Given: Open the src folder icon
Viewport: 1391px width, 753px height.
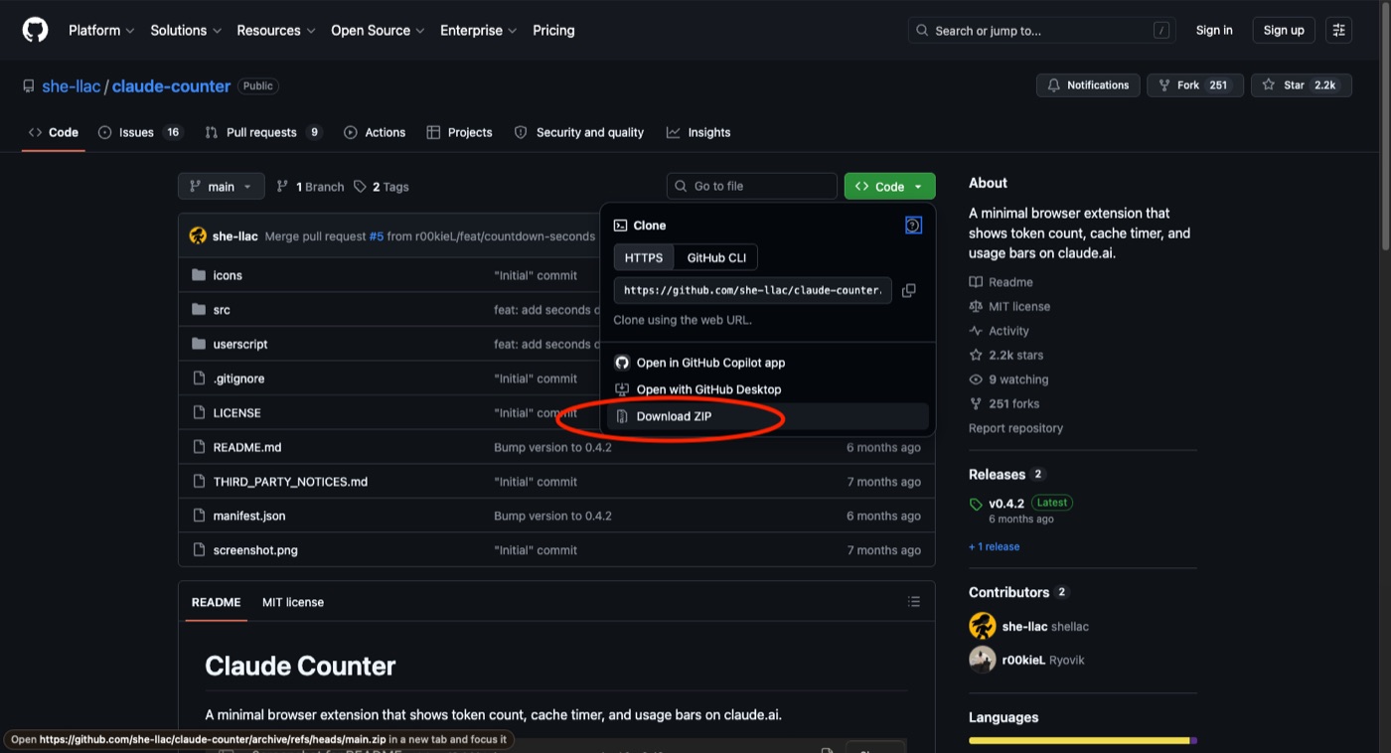Looking at the screenshot, I should [199, 310].
